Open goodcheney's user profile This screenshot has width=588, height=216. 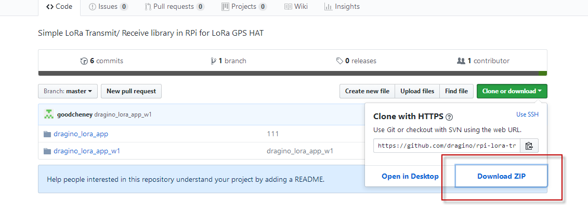tap(75, 114)
